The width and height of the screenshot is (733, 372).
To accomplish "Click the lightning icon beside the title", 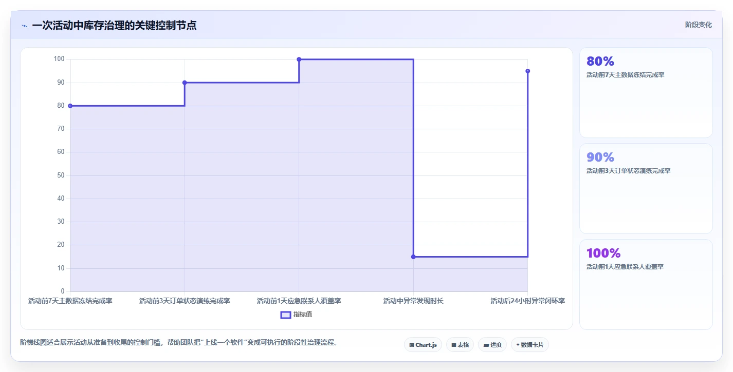I will coord(24,26).
